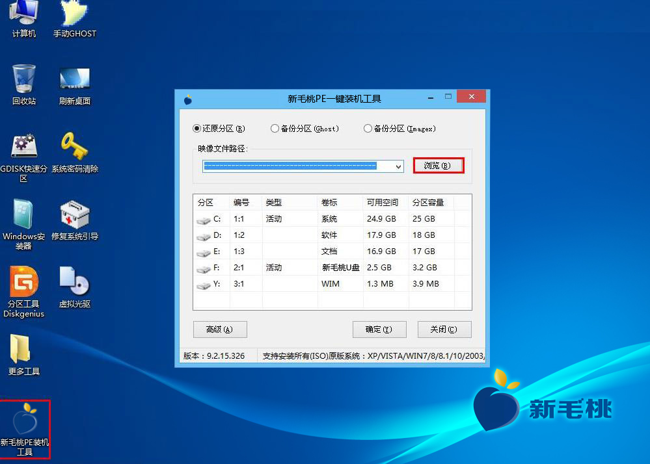
Task: Select the WIM volume label cell
Action: click(x=331, y=284)
